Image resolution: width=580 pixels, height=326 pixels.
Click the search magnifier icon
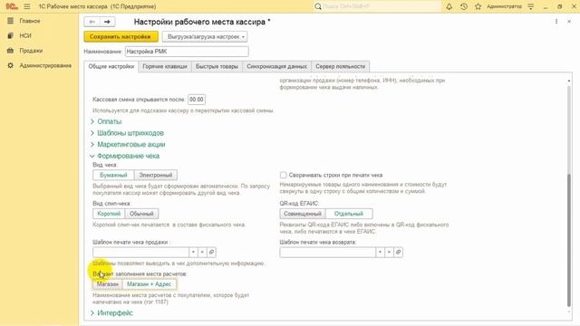[x=318, y=6]
